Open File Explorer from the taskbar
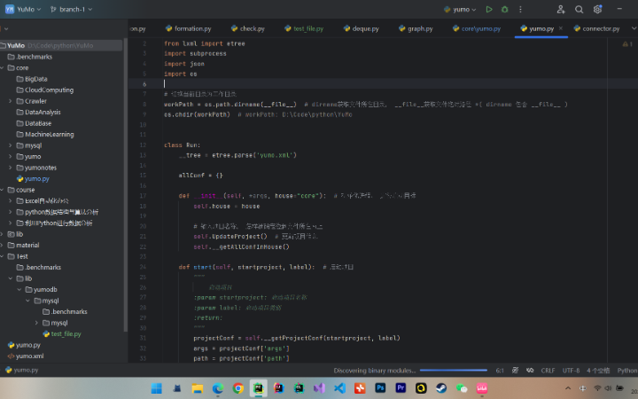This screenshot has height=399, width=638. pyautogui.click(x=198, y=388)
